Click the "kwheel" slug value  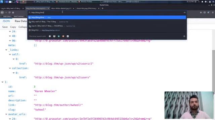click(x=40, y=110)
